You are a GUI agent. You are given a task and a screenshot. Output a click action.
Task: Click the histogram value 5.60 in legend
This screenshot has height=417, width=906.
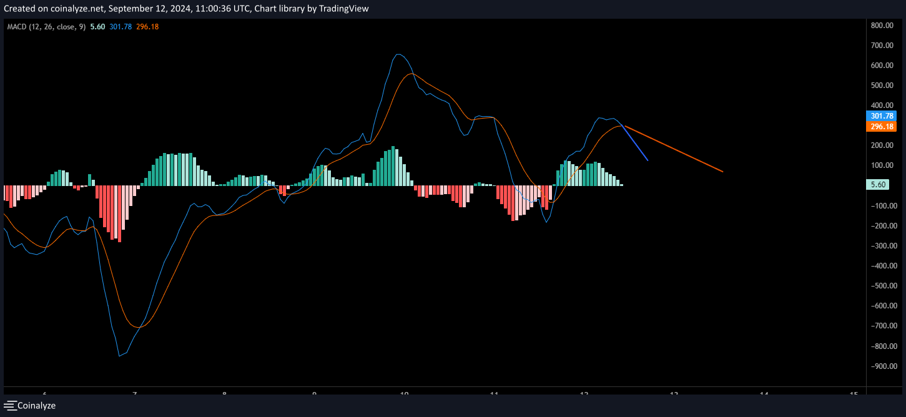tap(97, 27)
